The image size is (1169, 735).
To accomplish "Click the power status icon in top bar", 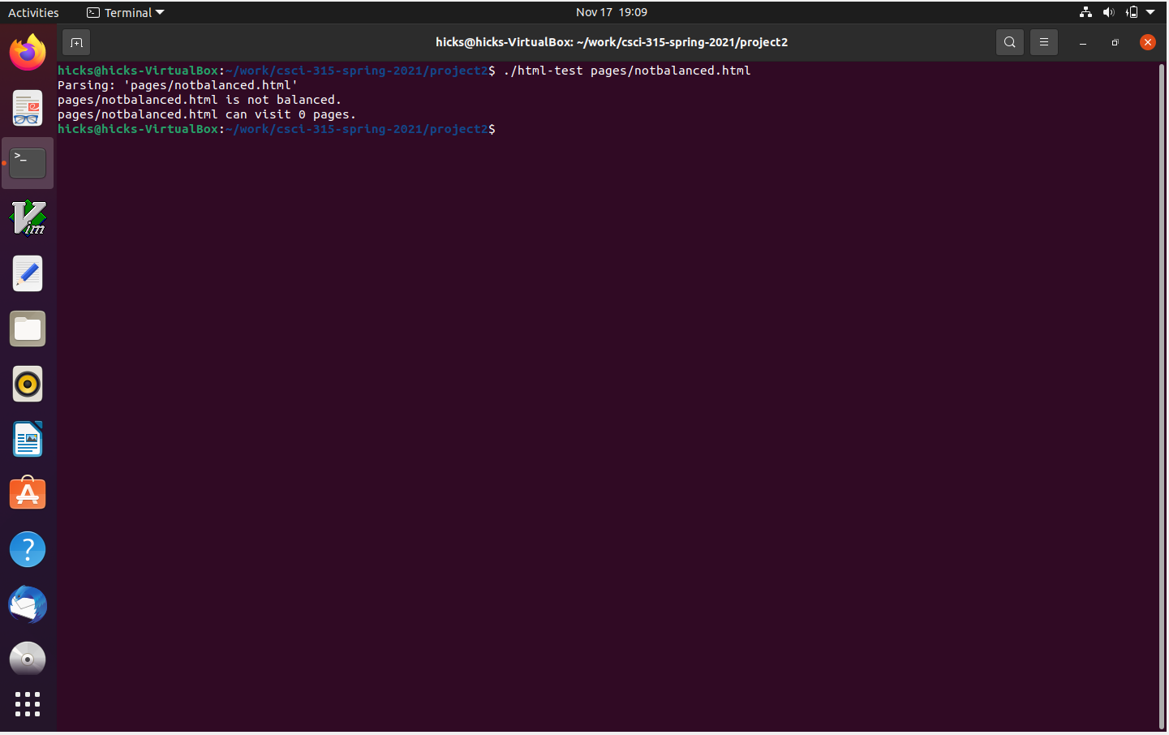I will click(1132, 12).
